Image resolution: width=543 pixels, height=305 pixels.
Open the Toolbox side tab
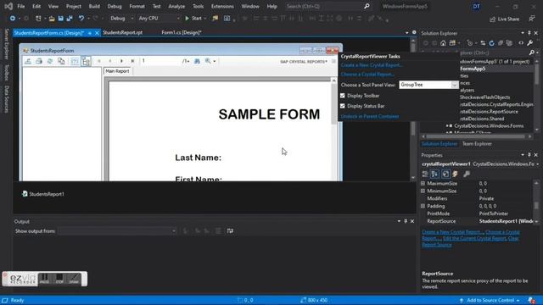pos(6,73)
